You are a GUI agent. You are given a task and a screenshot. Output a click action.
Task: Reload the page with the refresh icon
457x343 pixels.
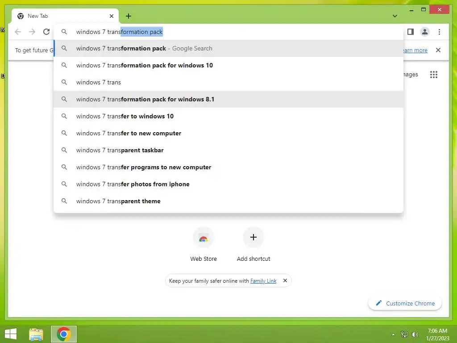[x=46, y=32]
